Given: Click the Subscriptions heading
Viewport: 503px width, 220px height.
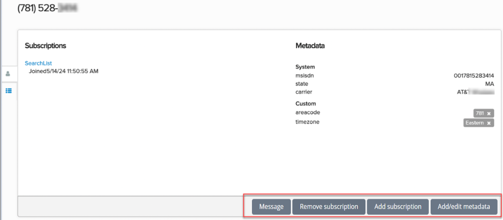Looking at the screenshot, I should coord(45,46).
